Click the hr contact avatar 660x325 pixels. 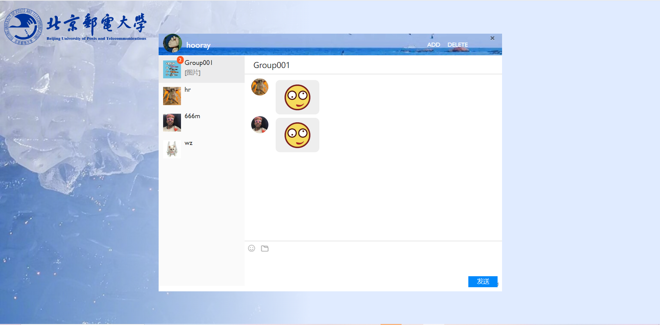pos(172,96)
